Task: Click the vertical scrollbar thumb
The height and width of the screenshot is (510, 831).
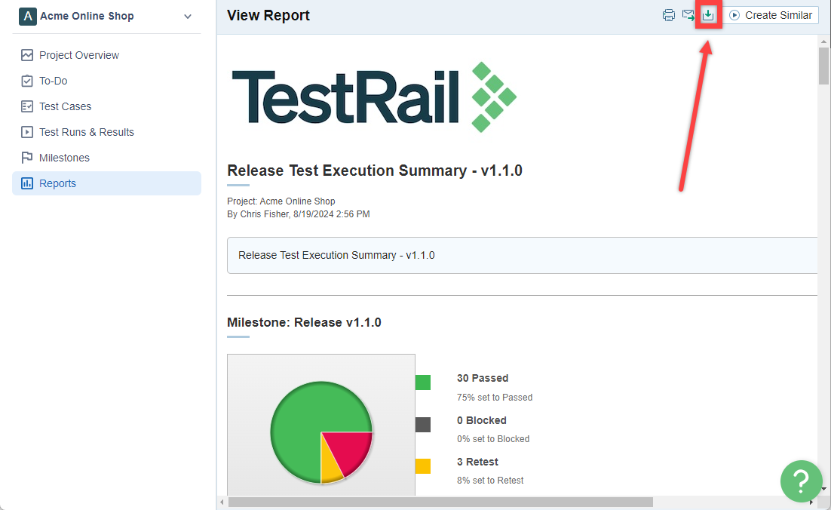Action: coord(823,66)
